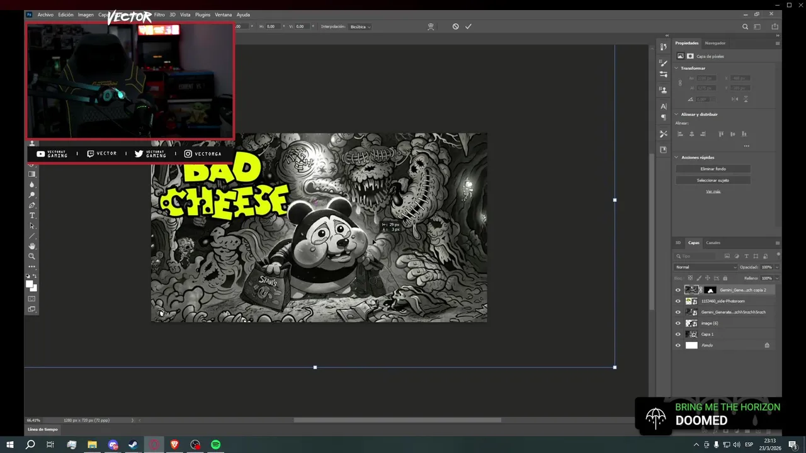
Task: Cancel transform with the circle-slash icon
Action: point(455,26)
